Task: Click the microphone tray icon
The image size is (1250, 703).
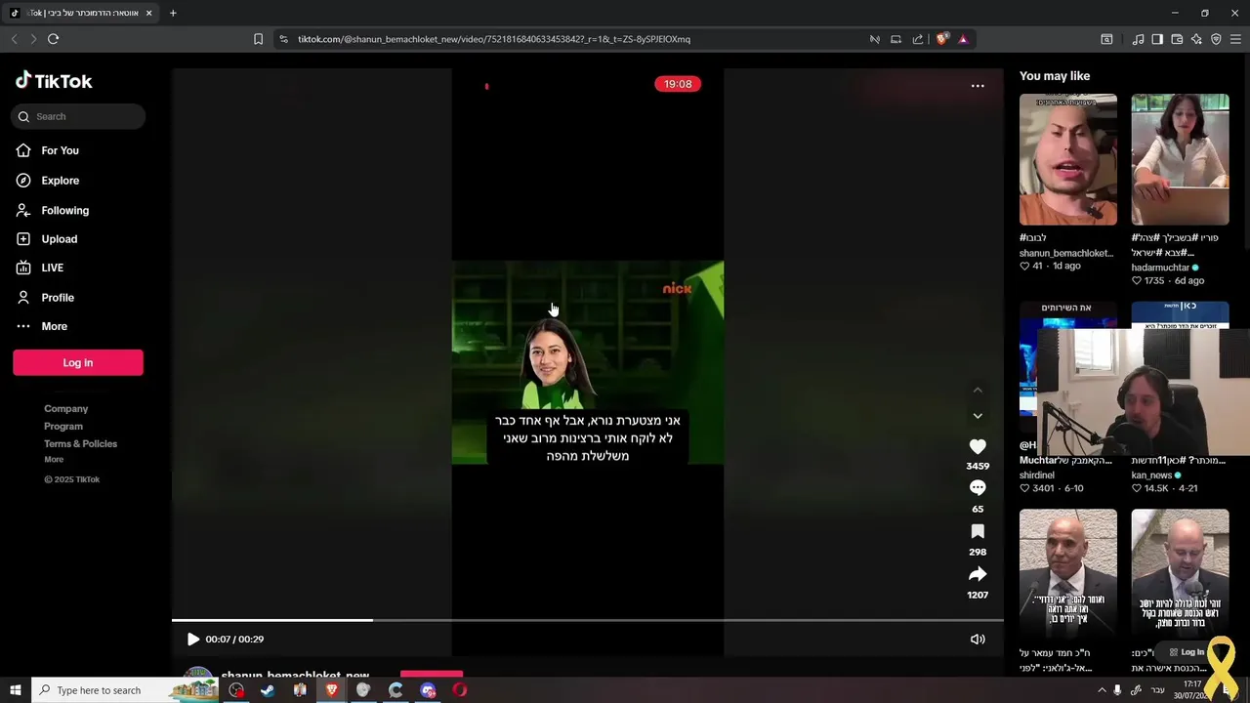Action: tap(1118, 690)
